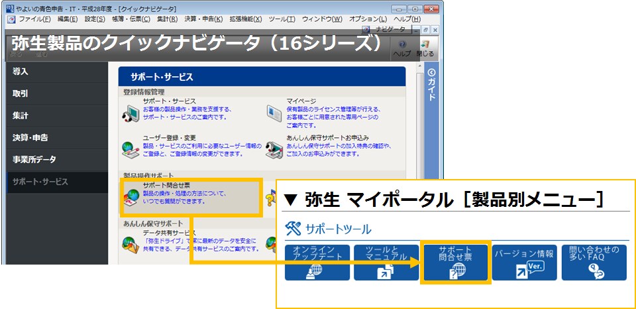Open the あんしん保守サポートお申込み link

click(328, 138)
